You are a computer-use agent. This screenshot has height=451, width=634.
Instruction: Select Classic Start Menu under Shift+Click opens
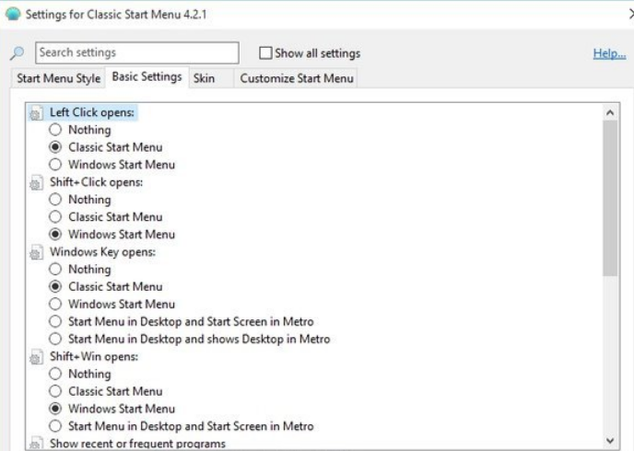(x=55, y=217)
